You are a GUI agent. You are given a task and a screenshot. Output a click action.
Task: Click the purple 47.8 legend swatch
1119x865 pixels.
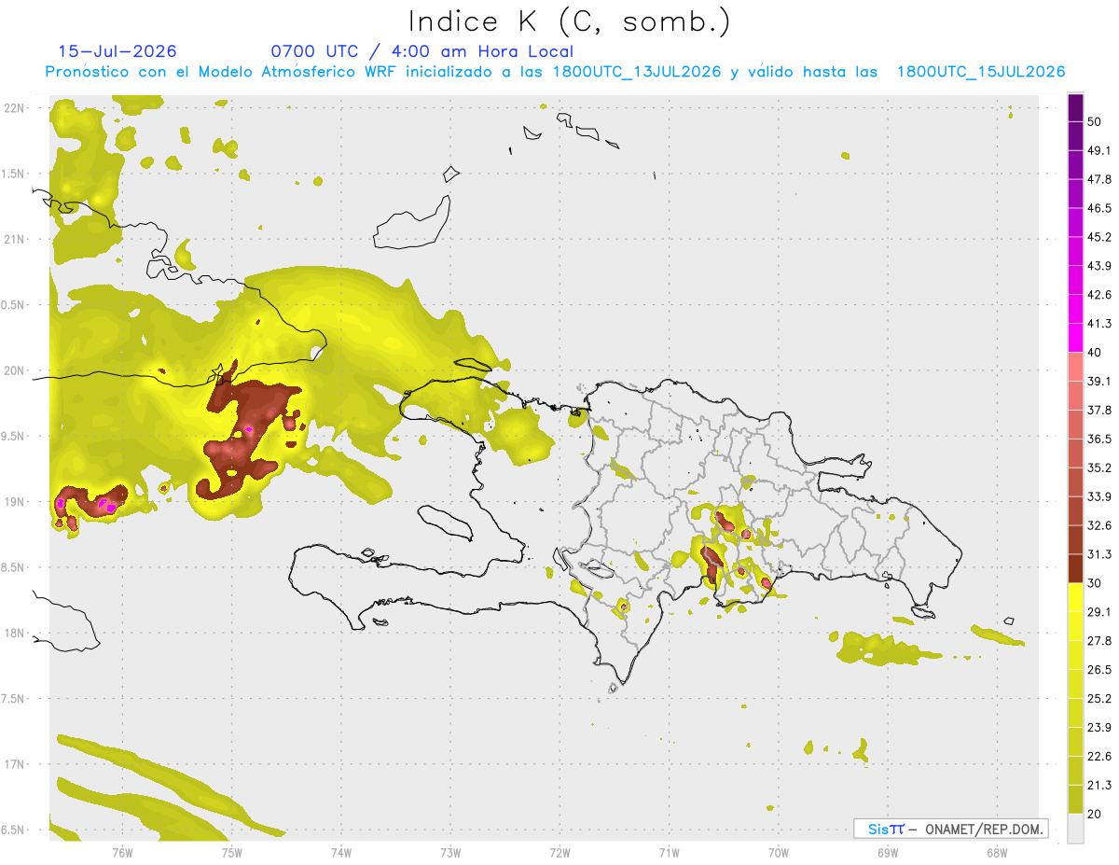(x=1075, y=166)
